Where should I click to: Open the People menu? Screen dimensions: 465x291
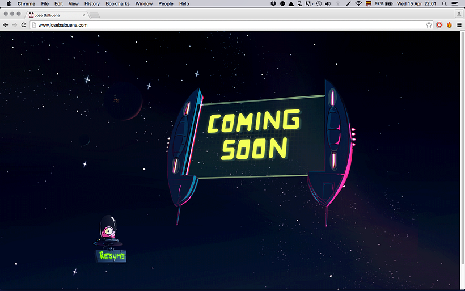[x=166, y=3]
